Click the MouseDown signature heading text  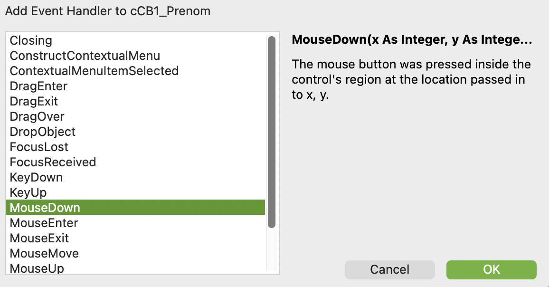tap(411, 40)
